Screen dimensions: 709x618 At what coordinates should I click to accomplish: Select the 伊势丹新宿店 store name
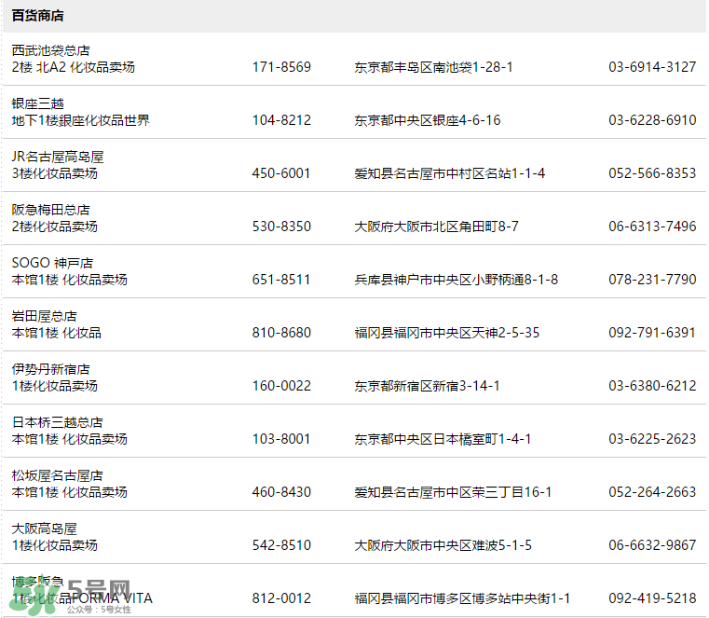coord(51,369)
